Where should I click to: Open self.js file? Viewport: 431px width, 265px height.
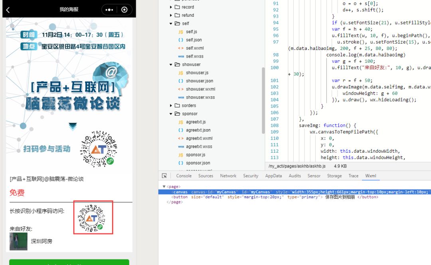(x=191, y=32)
